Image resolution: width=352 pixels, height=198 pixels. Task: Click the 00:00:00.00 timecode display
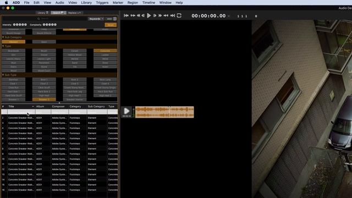[208, 16]
